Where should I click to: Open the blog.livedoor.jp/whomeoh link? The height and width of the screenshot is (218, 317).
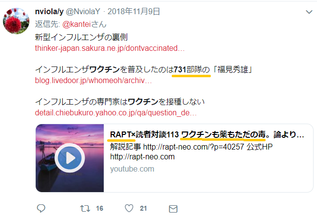coord(93,81)
